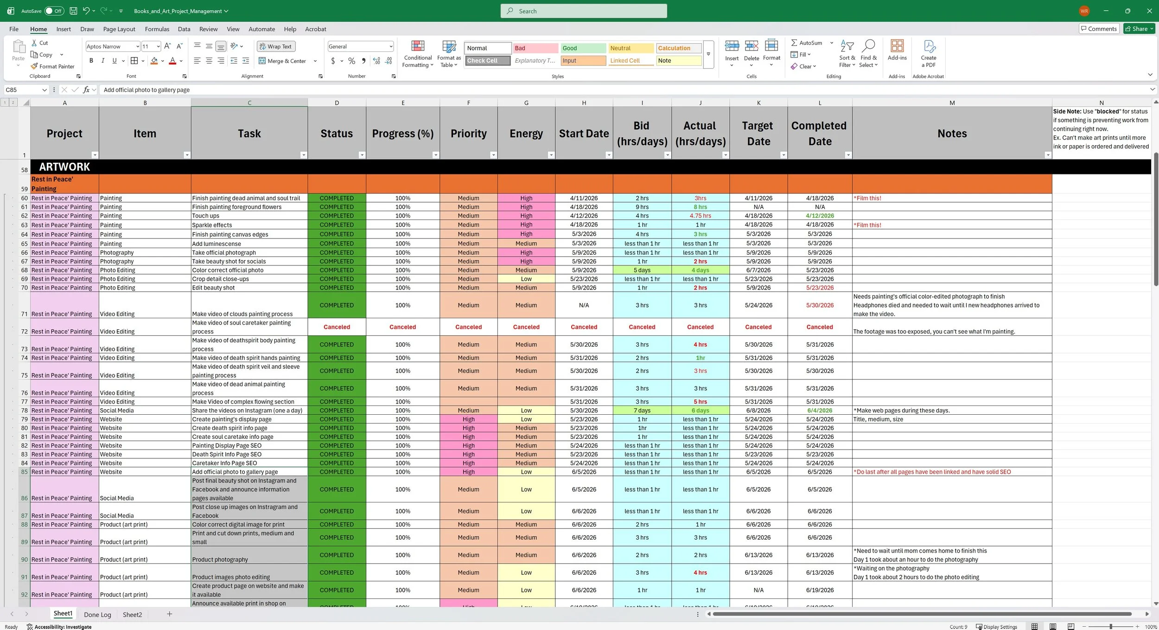1159x630 pixels.
Task: Apply the Good cell style swatch
Action: coord(583,48)
